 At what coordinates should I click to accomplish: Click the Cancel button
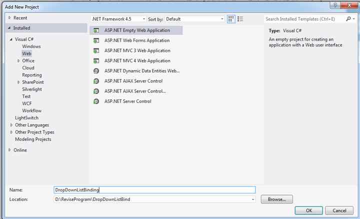[339, 210]
